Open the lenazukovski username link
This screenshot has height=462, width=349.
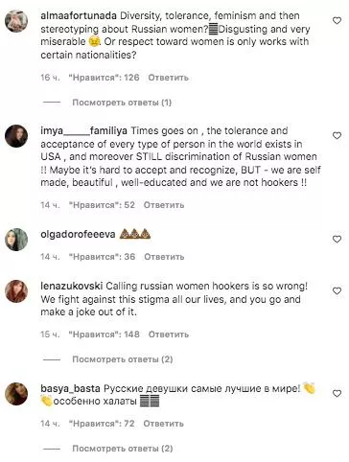tap(72, 286)
